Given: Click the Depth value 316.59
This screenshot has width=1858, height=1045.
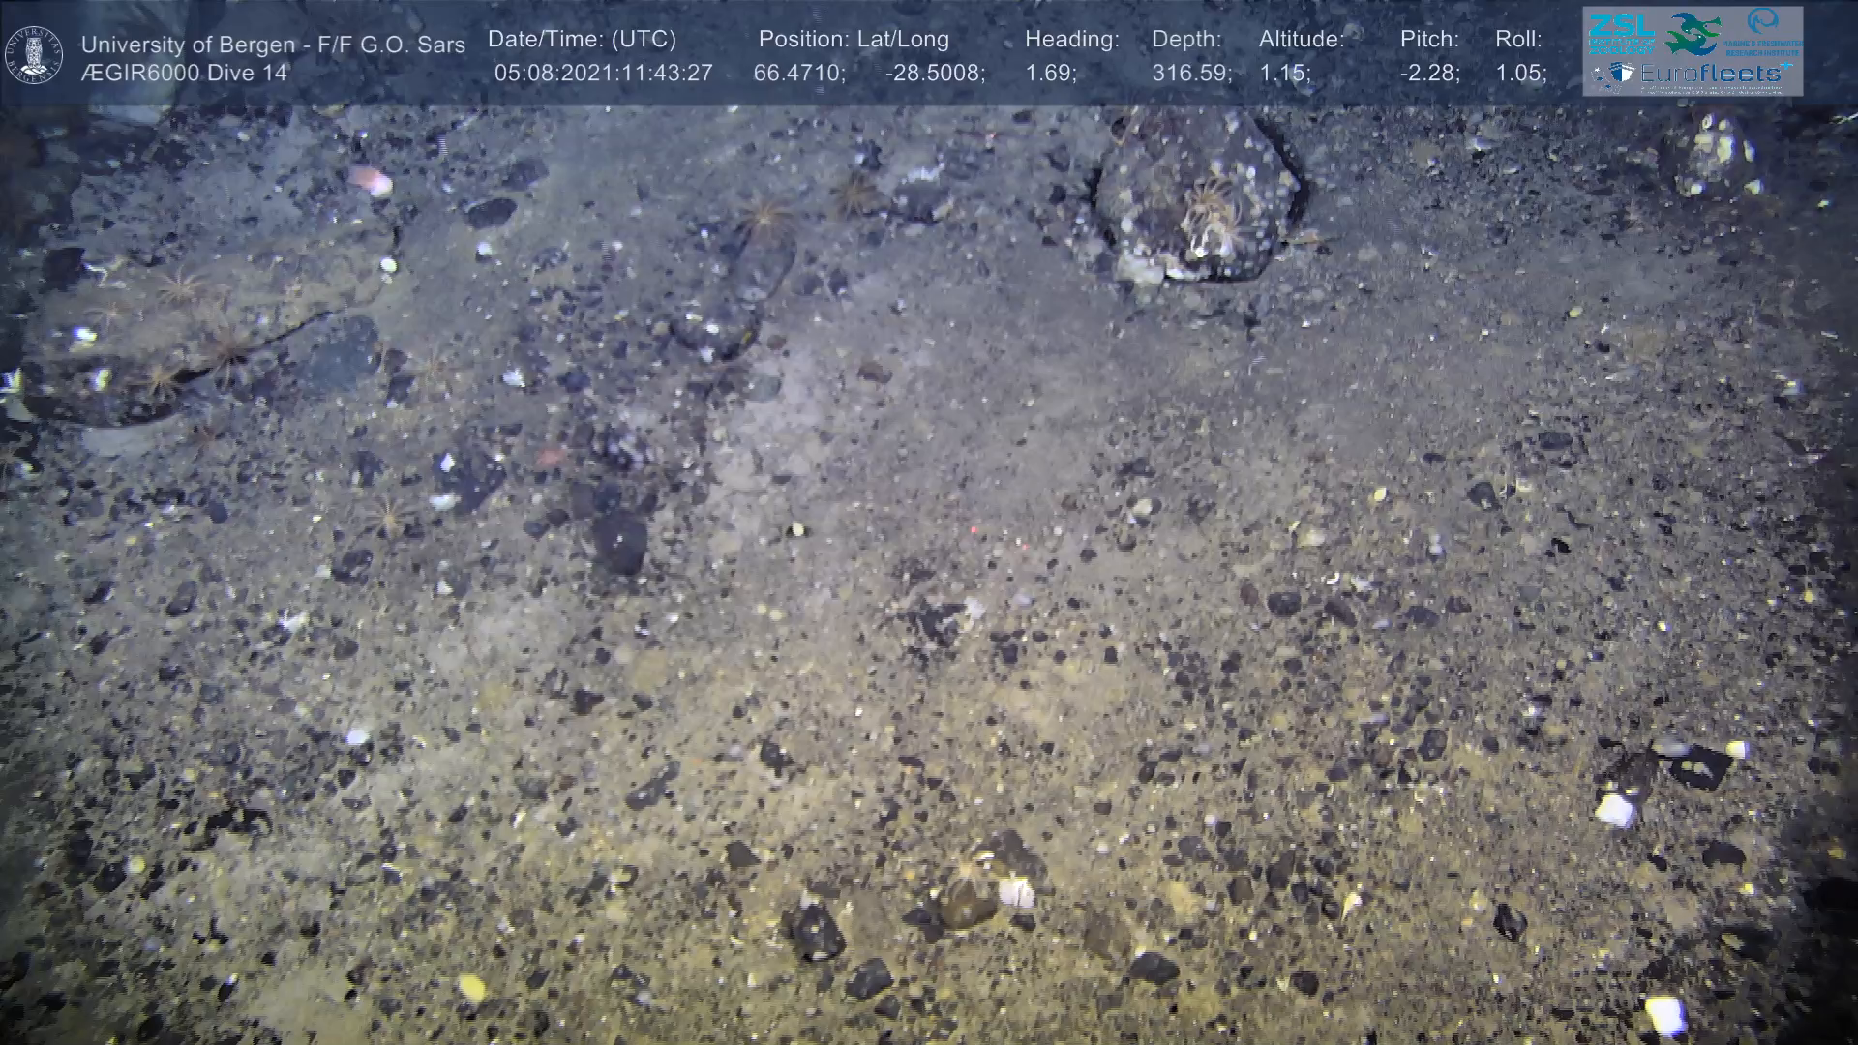Looking at the screenshot, I should pos(1191,74).
